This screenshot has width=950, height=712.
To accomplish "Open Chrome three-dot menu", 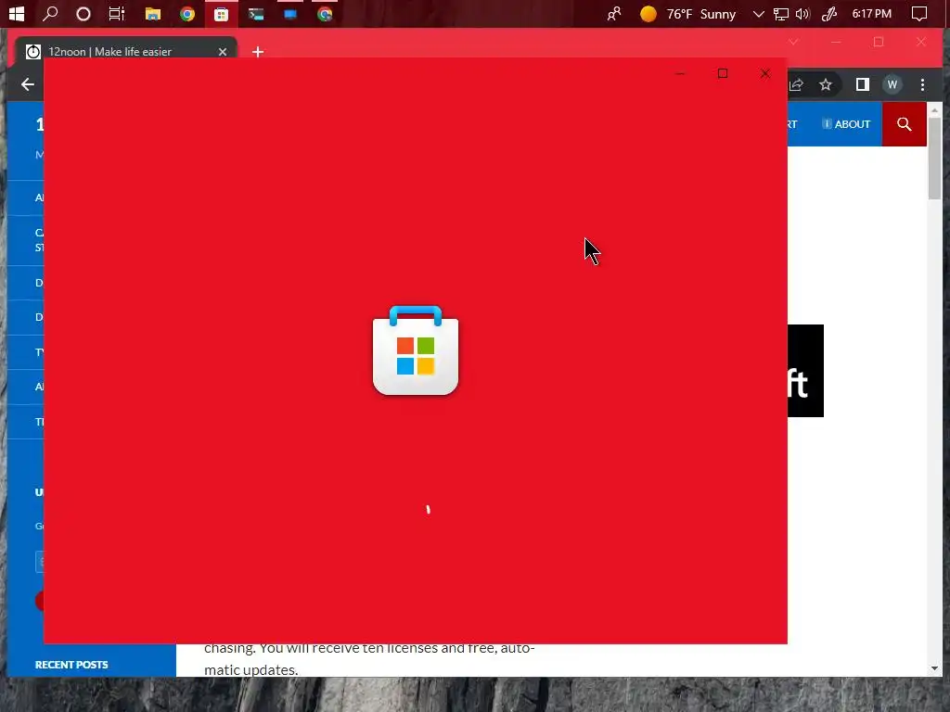I will (922, 84).
